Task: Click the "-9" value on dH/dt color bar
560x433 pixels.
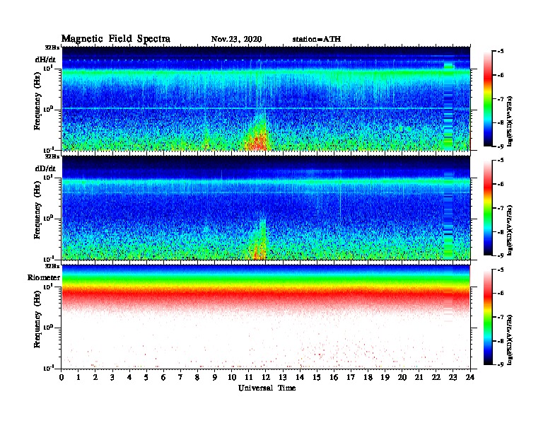Action: tap(501, 146)
